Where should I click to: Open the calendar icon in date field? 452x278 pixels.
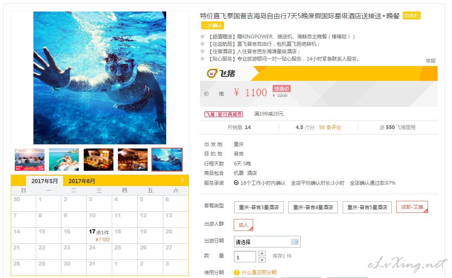295,242
